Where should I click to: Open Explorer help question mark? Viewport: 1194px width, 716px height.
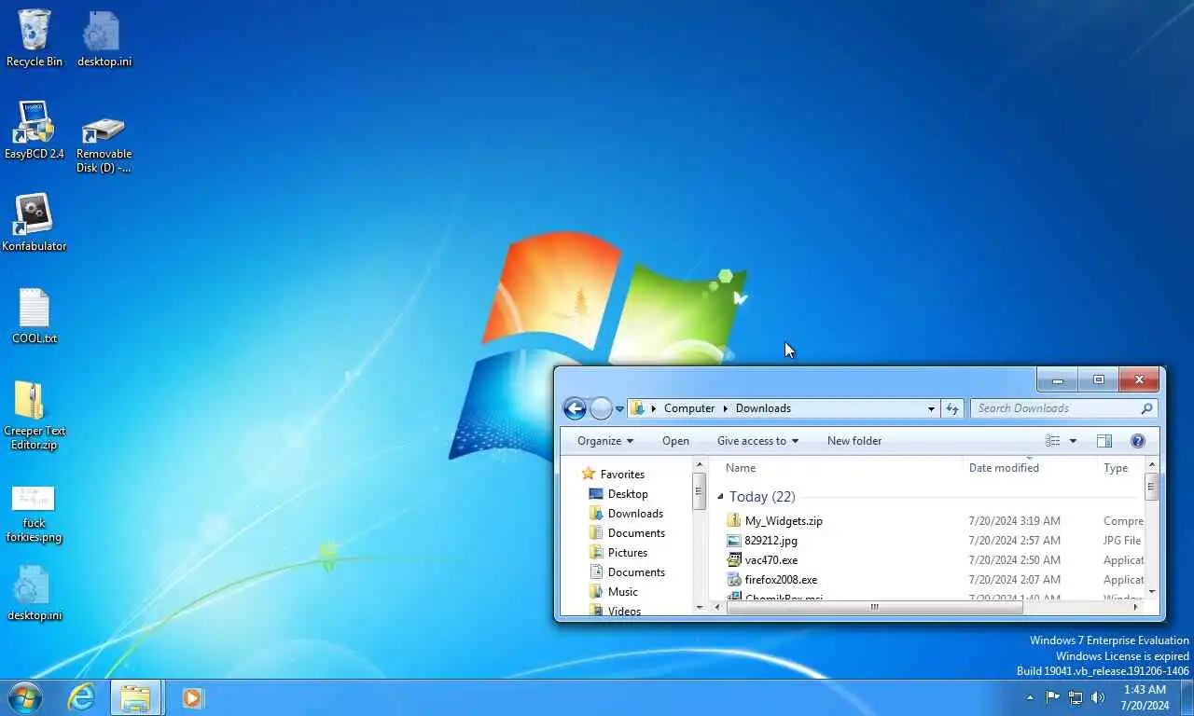(x=1138, y=441)
